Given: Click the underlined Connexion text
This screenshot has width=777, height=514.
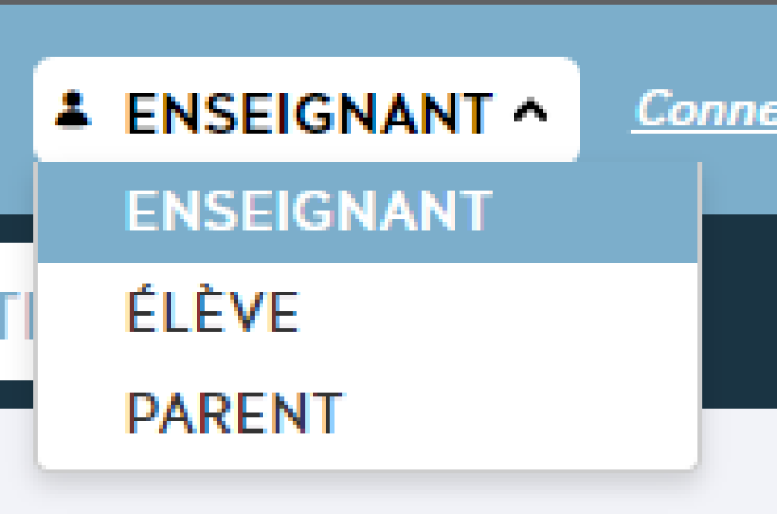Looking at the screenshot, I should pyautogui.click(x=706, y=110).
